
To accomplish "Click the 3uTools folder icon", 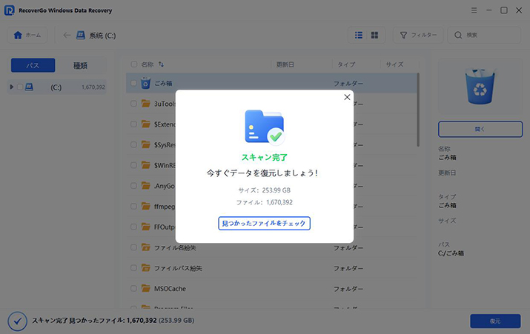I will (x=146, y=104).
